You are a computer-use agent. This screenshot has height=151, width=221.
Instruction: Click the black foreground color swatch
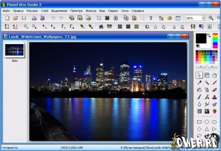[x=201, y=38]
